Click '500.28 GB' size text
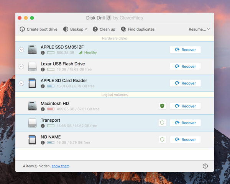 66,53
